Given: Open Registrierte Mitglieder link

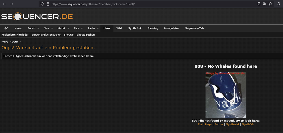Looking at the screenshot, I should 15,35.
